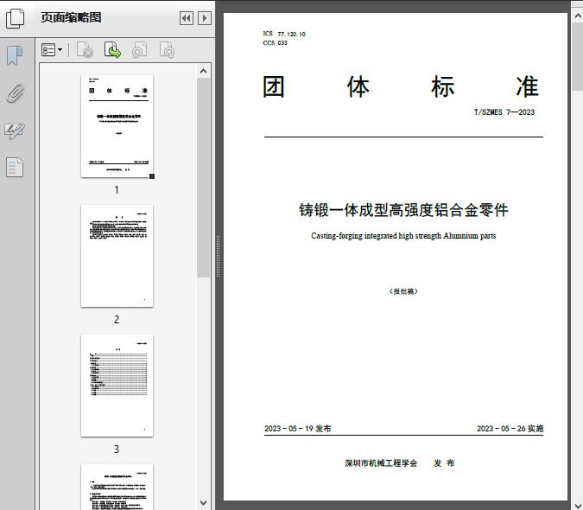
Task: Open the Page Thumbnails panel icon
Action: point(16,18)
